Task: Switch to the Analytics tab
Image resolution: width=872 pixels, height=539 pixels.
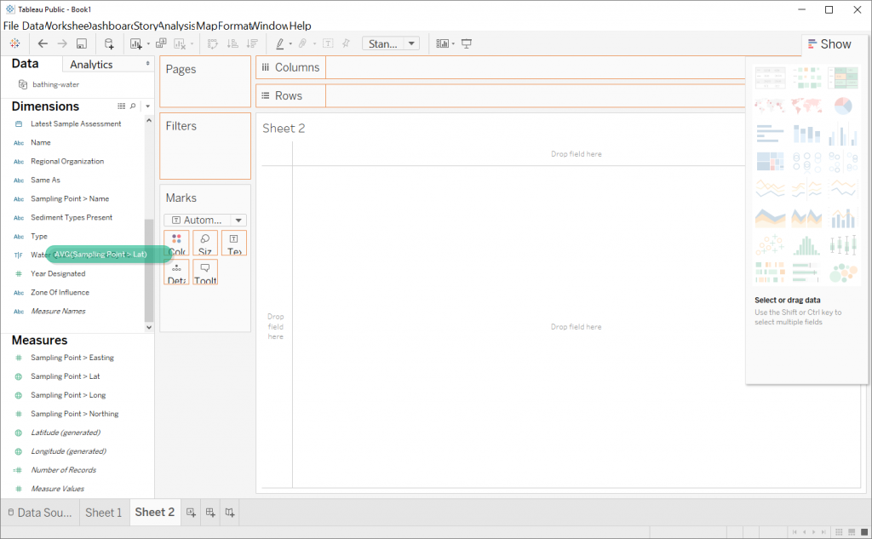Action: (x=90, y=64)
